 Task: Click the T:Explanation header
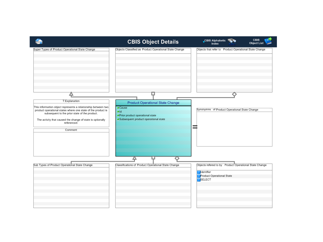(x=71, y=101)
